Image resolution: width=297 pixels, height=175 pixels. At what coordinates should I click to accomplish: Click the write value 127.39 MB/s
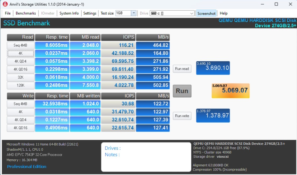[153, 120]
